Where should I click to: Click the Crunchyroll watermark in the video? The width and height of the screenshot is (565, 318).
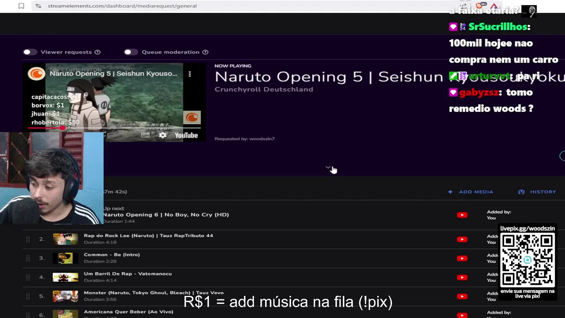(192, 117)
